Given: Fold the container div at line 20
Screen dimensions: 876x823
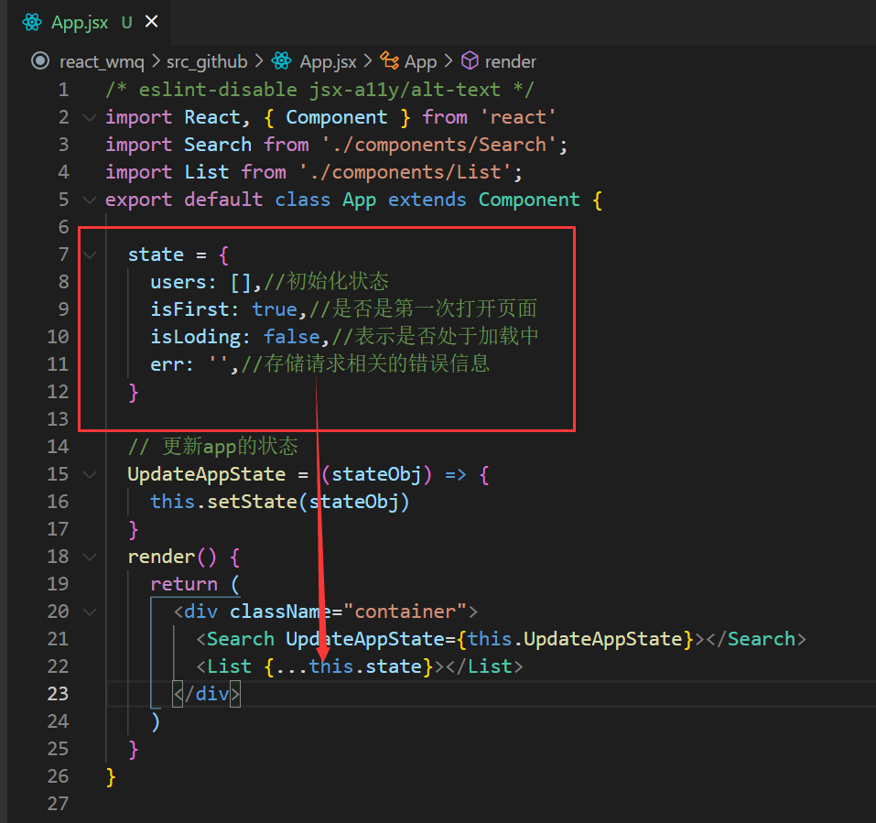Looking at the screenshot, I should coord(89,612).
